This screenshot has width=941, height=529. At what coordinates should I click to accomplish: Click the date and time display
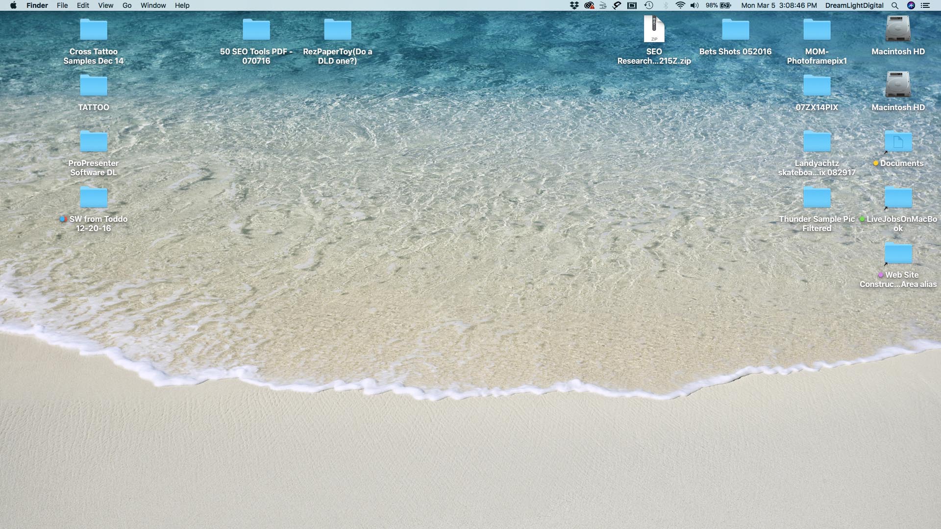[779, 5]
